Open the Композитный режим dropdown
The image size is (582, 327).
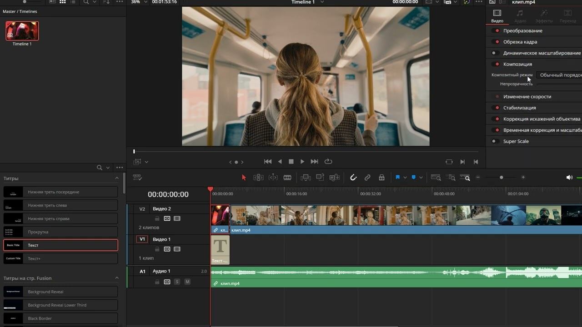point(559,75)
